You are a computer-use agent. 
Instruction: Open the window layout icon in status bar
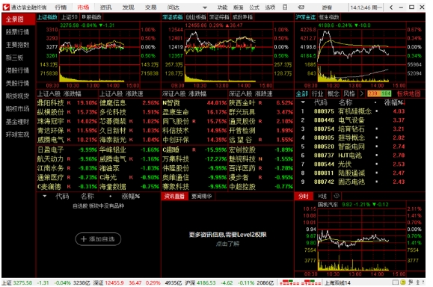[x=396, y=283]
